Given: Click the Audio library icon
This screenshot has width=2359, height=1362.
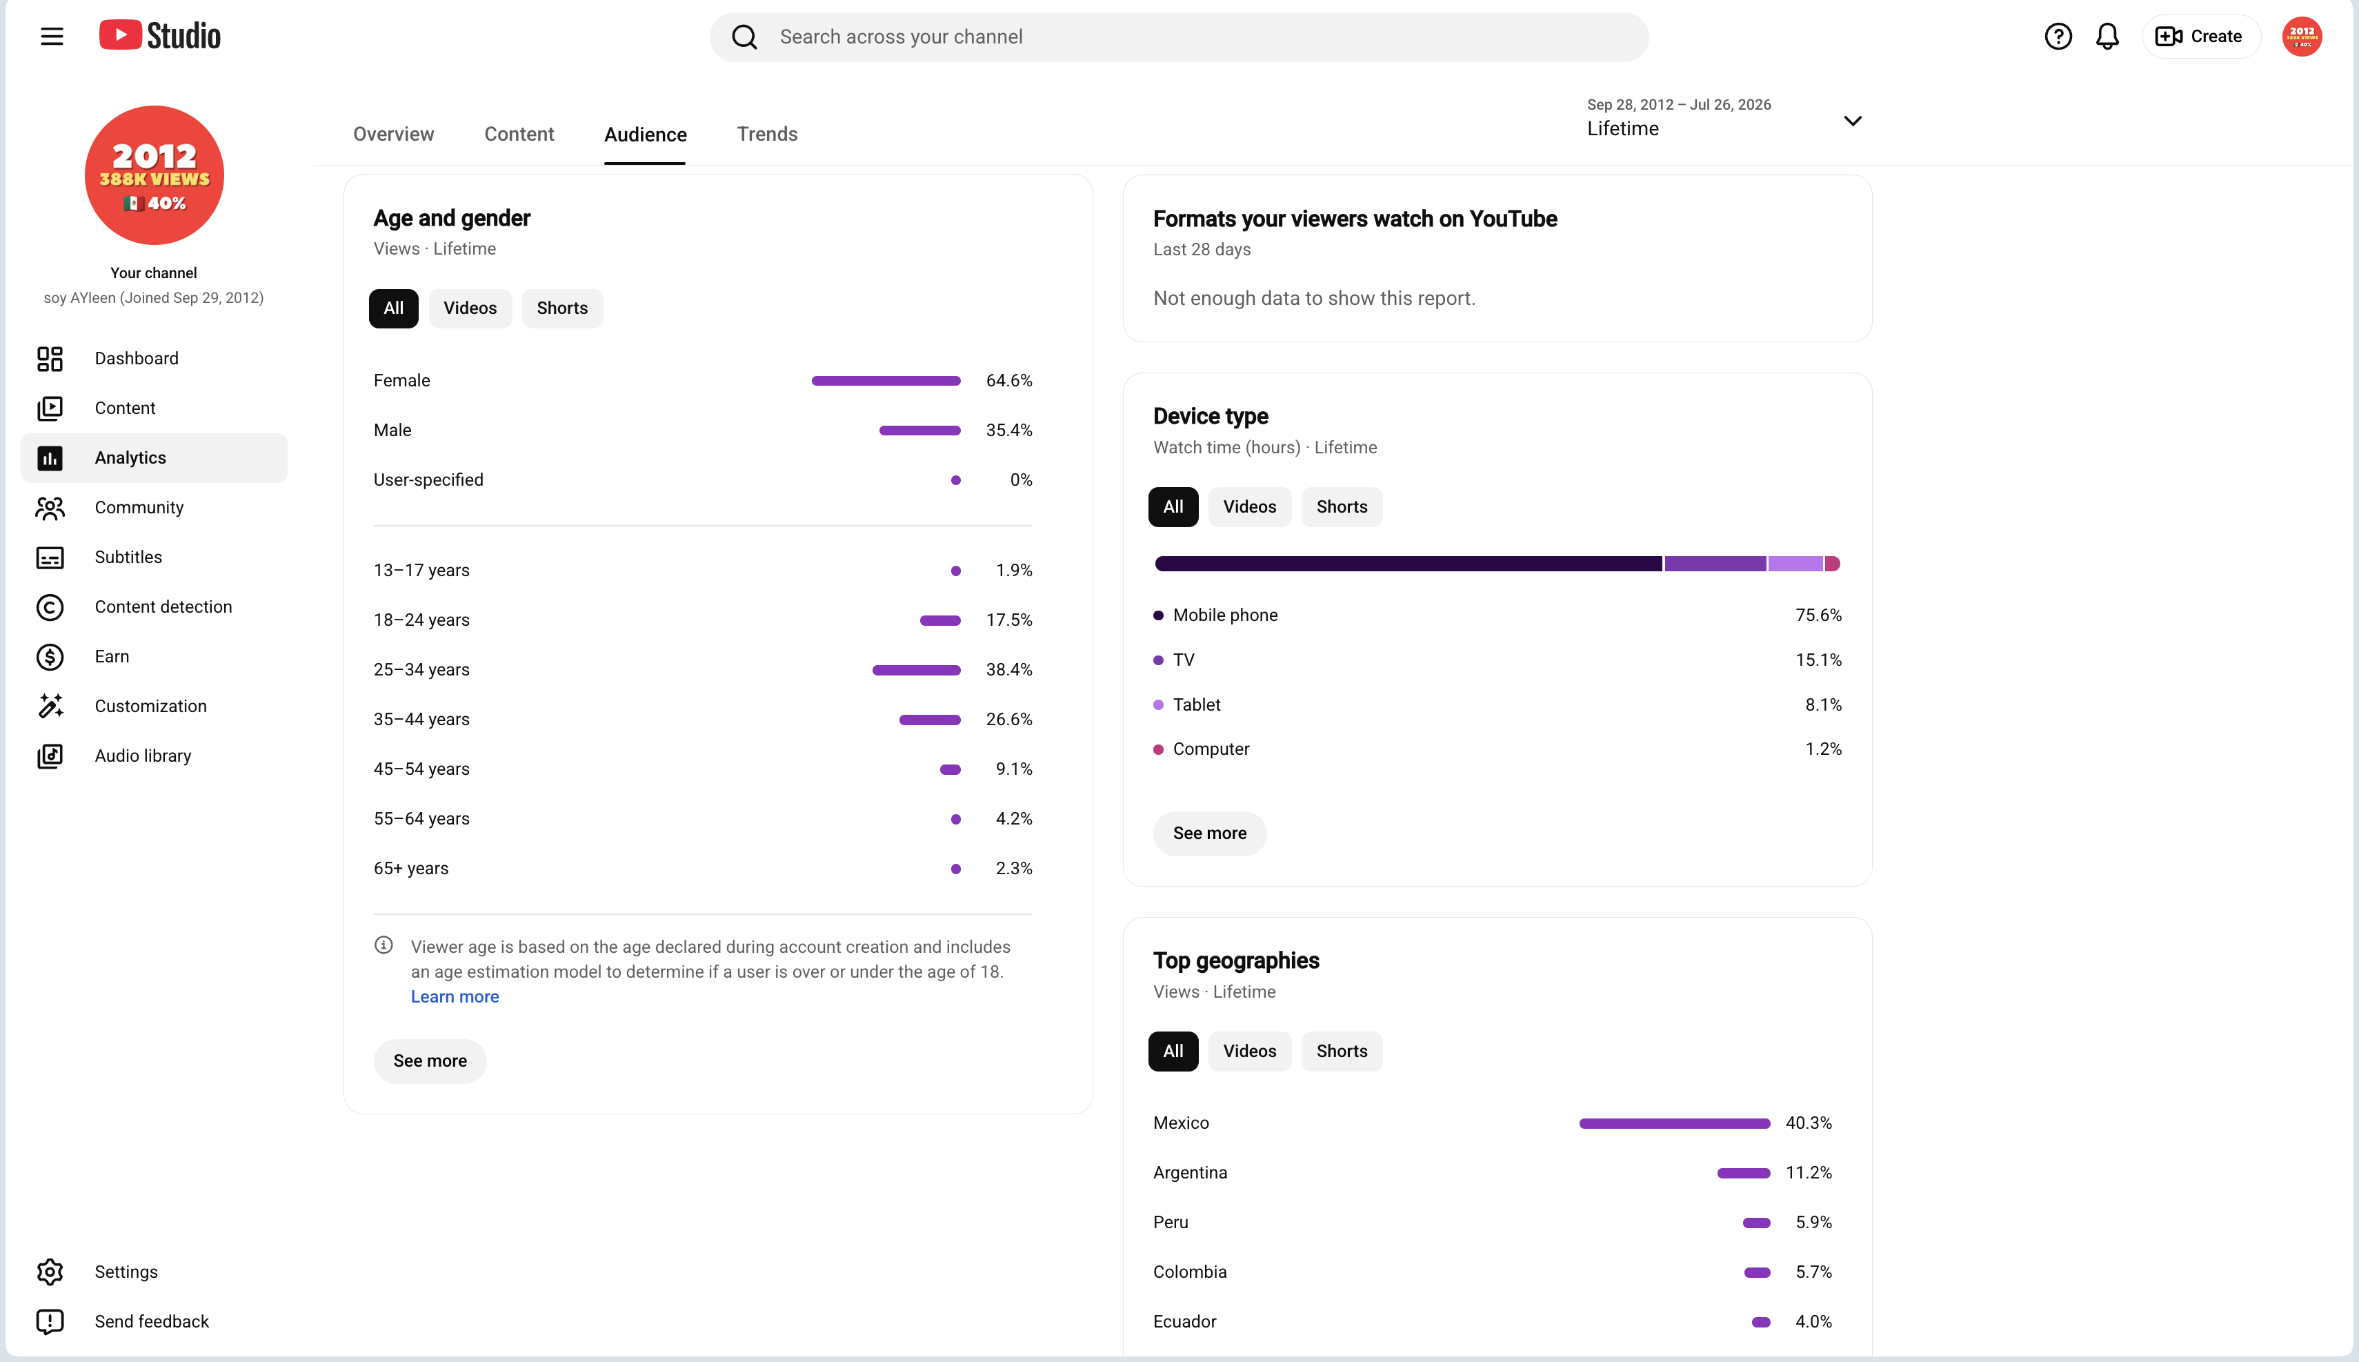Looking at the screenshot, I should [x=50, y=756].
